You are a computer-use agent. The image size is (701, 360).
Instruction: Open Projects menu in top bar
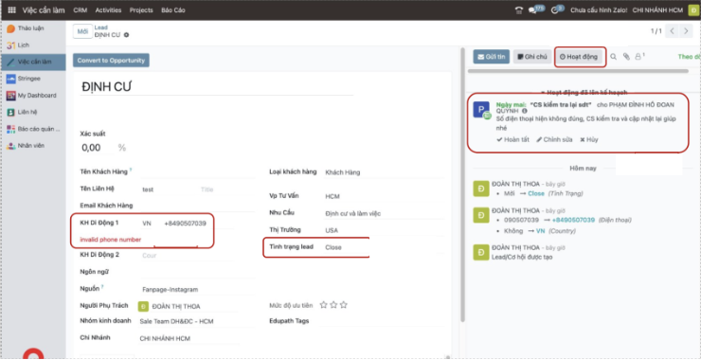(141, 9)
